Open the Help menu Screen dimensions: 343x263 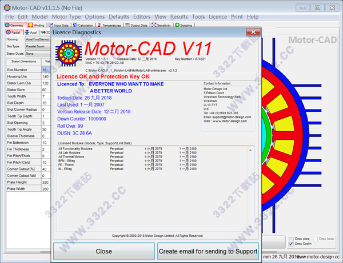[253, 17]
